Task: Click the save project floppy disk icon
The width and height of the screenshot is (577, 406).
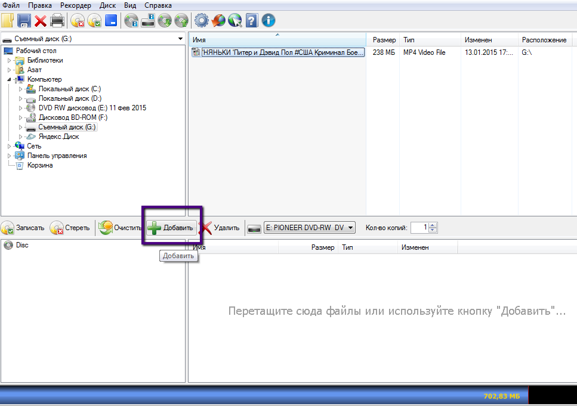Action: [24, 21]
